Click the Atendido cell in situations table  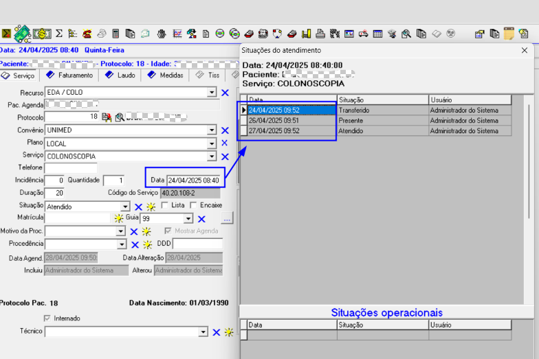coord(383,130)
